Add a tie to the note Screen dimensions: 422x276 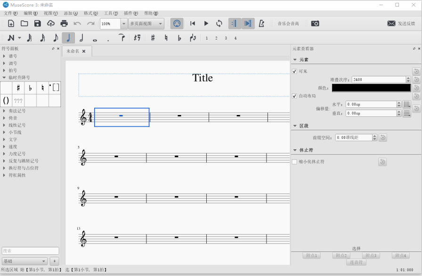point(122,38)
